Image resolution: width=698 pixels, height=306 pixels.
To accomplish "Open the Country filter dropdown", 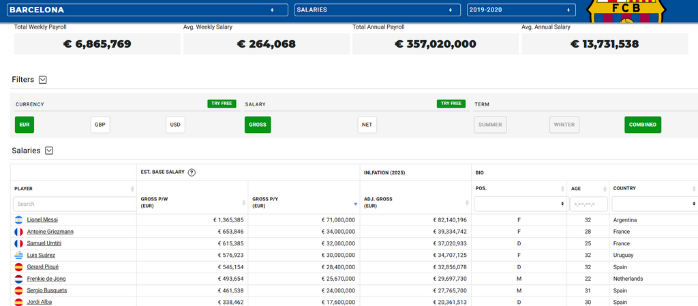I will tap(654, 204).
